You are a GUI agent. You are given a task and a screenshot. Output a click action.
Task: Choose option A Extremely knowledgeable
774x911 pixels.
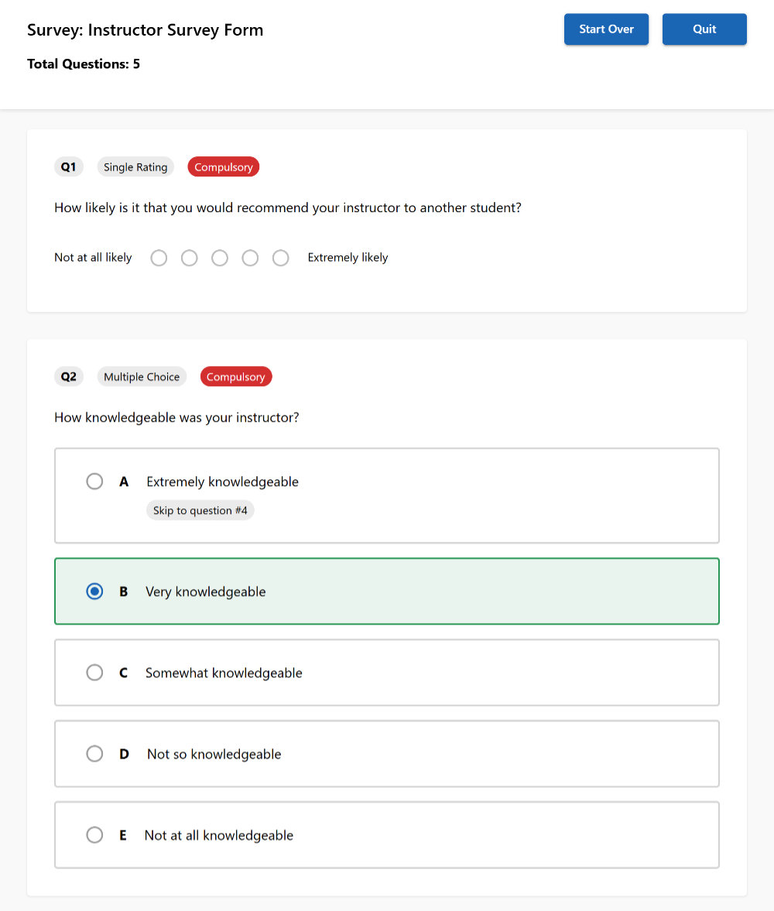click(94, 481)
